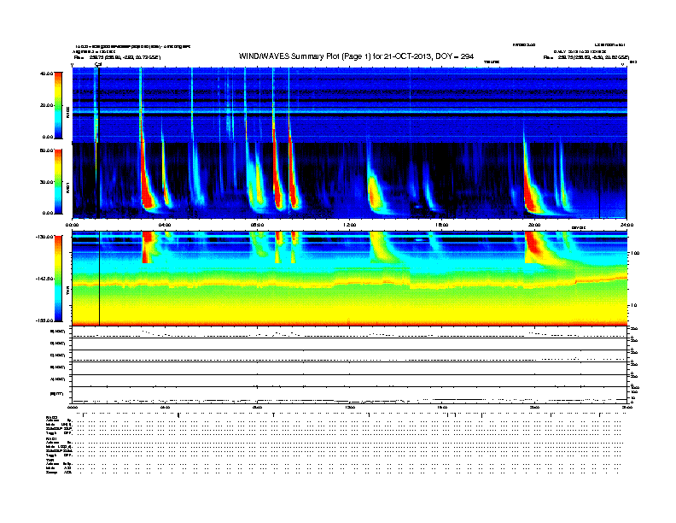Click the 30.00 label on RAD1 color scale
The image size is (676, 523).
[46, 182]
